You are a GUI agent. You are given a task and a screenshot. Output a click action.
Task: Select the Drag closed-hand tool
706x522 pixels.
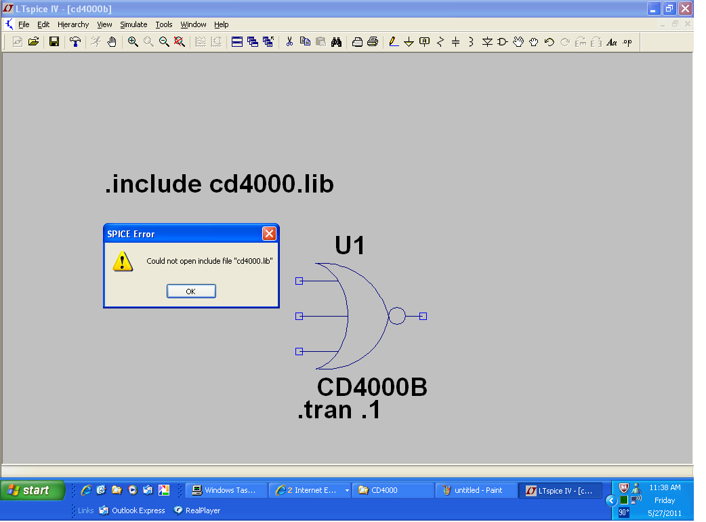533,42
